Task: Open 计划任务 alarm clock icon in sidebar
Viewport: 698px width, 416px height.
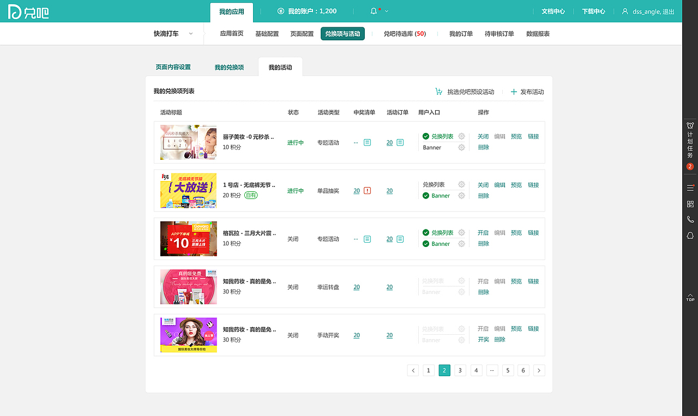Action: click(x=690, y=125)
